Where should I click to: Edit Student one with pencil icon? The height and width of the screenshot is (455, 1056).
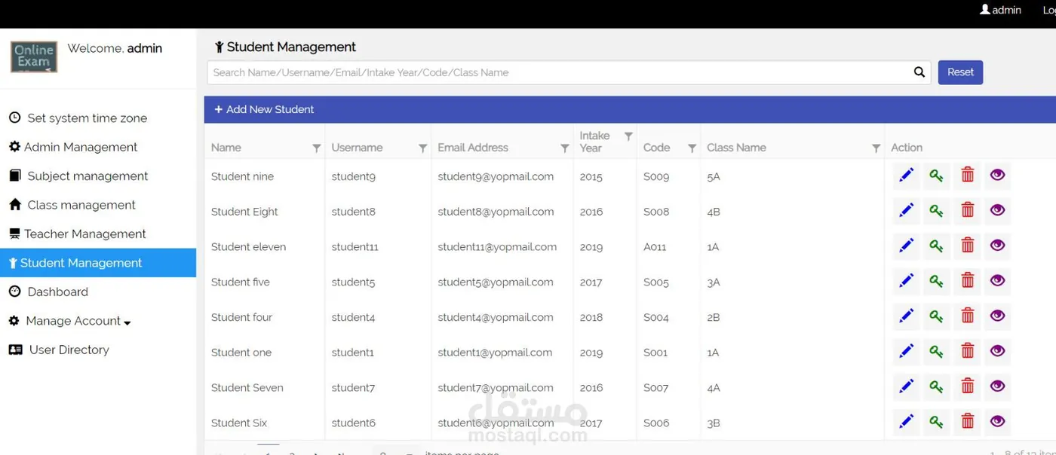pos(907,351)
